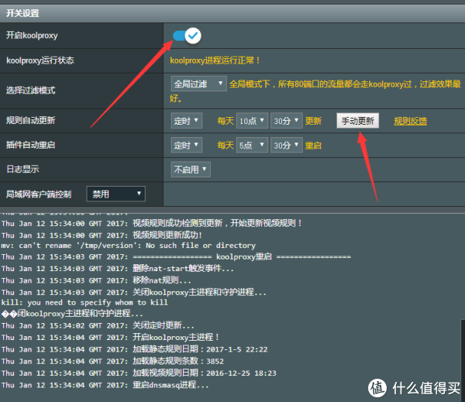Click log line 开启koolproxy主进程！
The image size is (465, 402).
click(110, 337)
